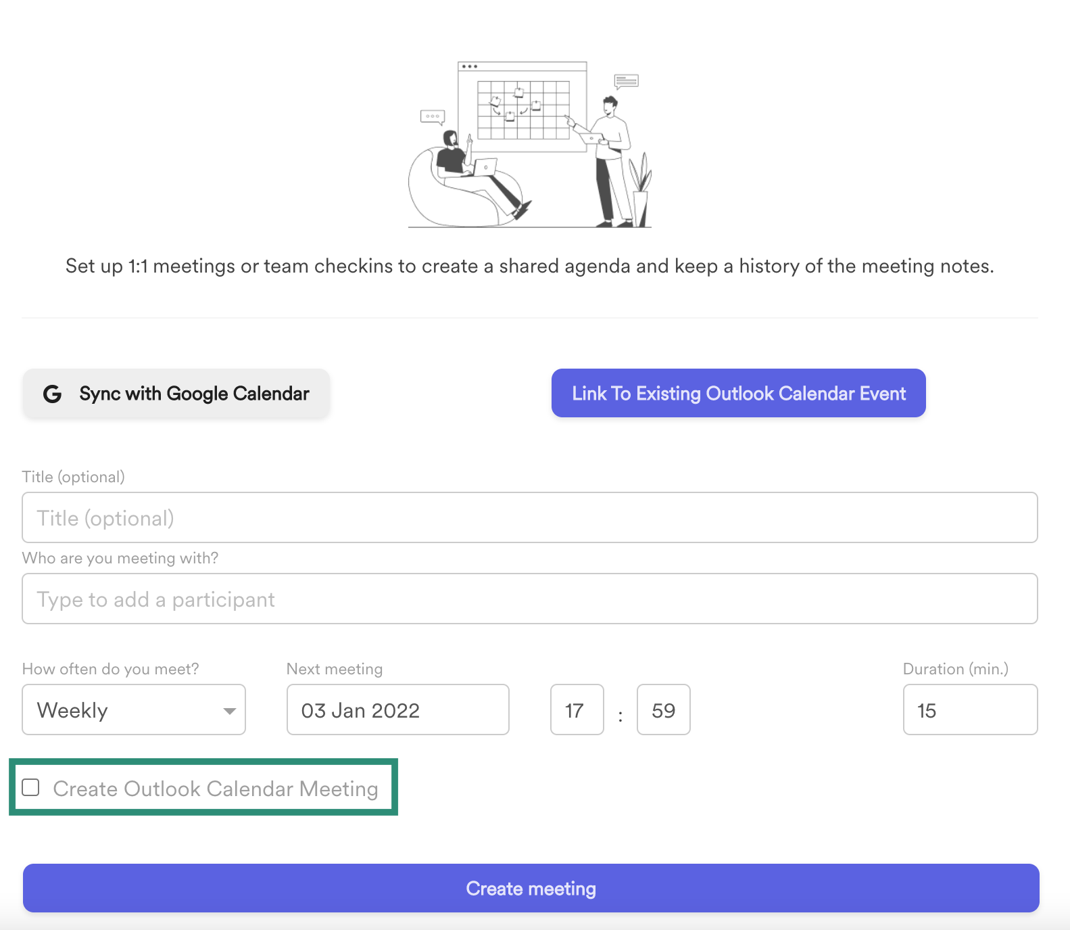The height and width of the screenshot is (930, 1070).
Task: Click the dropdown arrow on the Weekly selector
Action: [x=230, y=710]
